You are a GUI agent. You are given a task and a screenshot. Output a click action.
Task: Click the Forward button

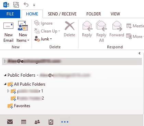[x=117, y=29]
